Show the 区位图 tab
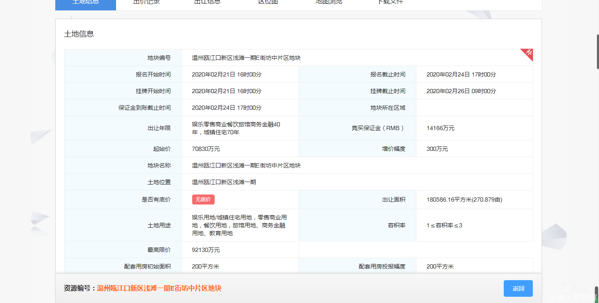 tap(268, 3)
